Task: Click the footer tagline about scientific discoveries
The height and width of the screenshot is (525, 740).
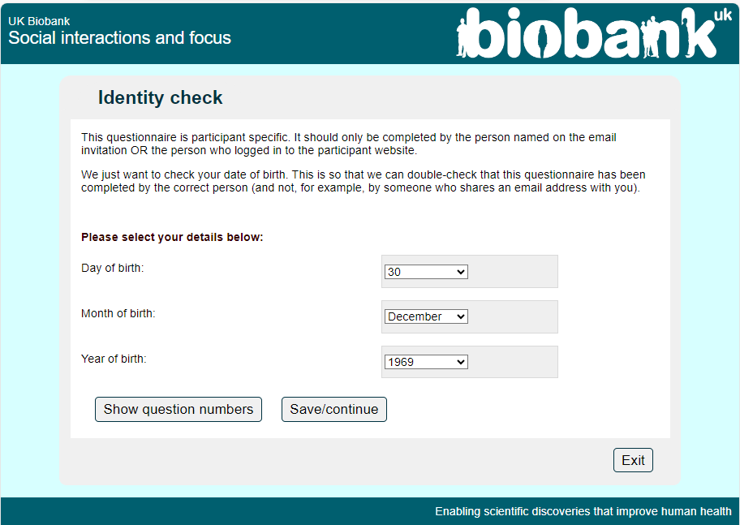Action: click(x=583, y=511)
